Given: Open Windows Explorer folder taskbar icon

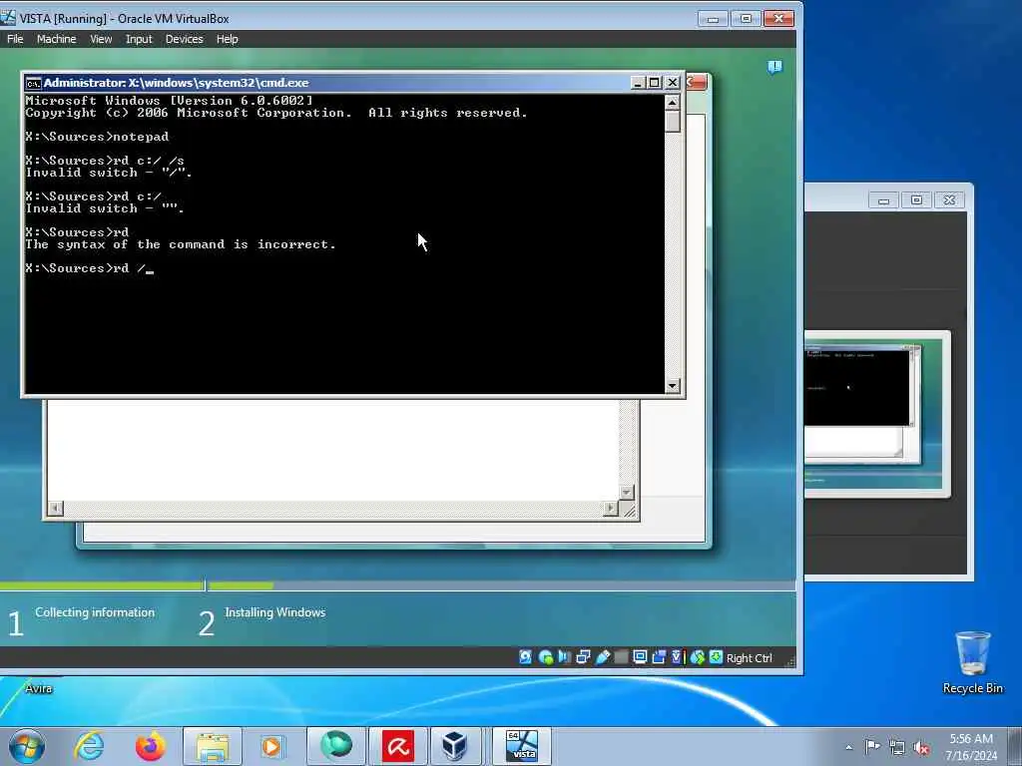Looking at the screenshot, I should (x=213, y=746).
